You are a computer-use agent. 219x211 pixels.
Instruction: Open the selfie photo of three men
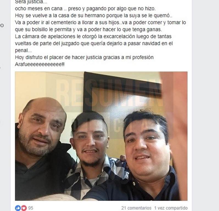coord(101,136)
